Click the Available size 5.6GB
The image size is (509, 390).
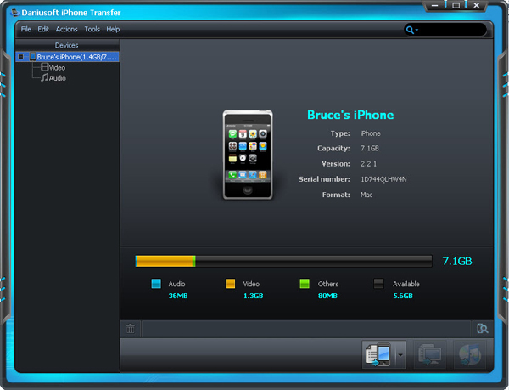click(x=403, y=296)
